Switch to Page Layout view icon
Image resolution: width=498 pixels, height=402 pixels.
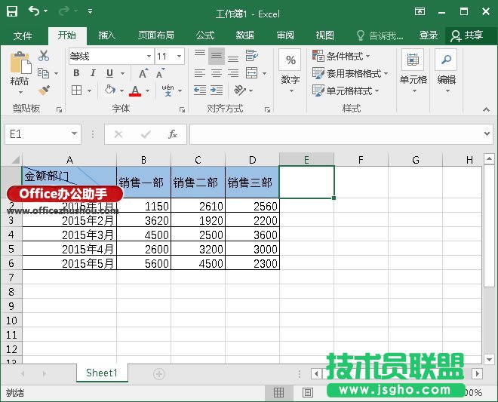pyautogui.click(x=307, y=393)
